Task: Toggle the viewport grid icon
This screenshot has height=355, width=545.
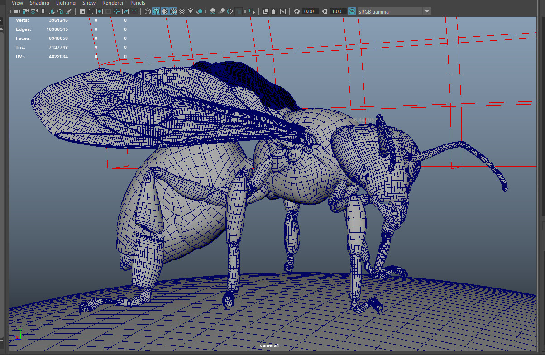Action: click(82, 11)
